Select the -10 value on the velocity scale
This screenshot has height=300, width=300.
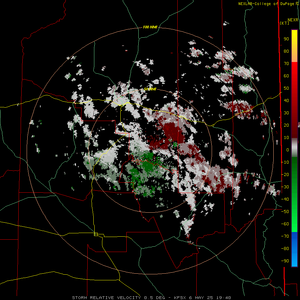point(285,162)
